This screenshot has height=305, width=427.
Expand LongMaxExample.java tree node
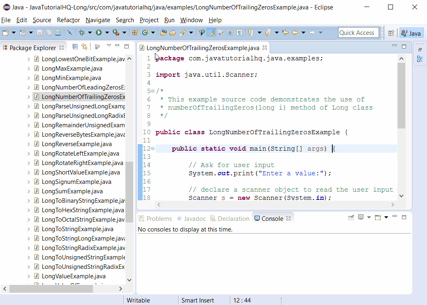29,69
